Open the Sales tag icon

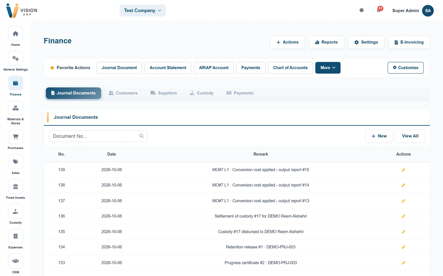[16, 162]
